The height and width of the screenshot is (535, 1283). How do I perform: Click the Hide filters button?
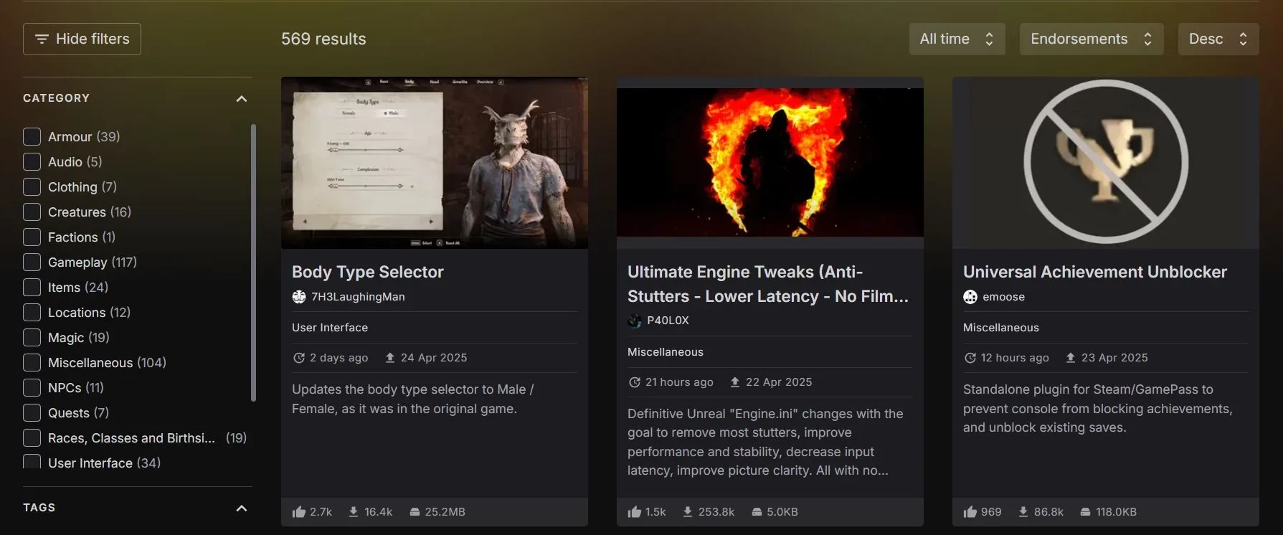82,39
